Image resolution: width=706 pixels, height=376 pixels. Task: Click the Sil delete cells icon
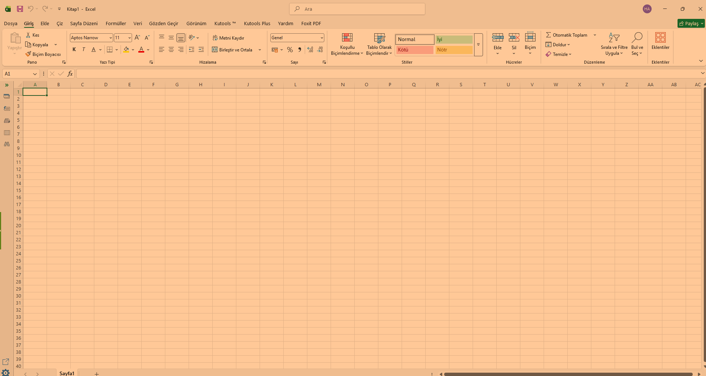click(x=514, y=37)
